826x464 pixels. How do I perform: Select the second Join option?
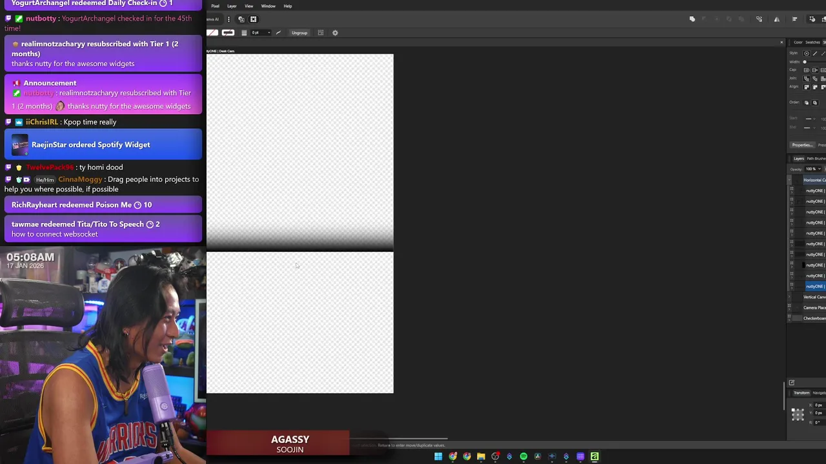coord(814,78)
